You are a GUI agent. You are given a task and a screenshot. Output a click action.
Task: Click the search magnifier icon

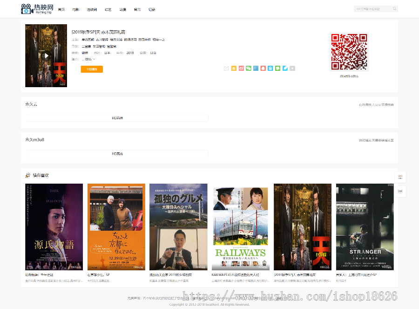tap(393, 8)
